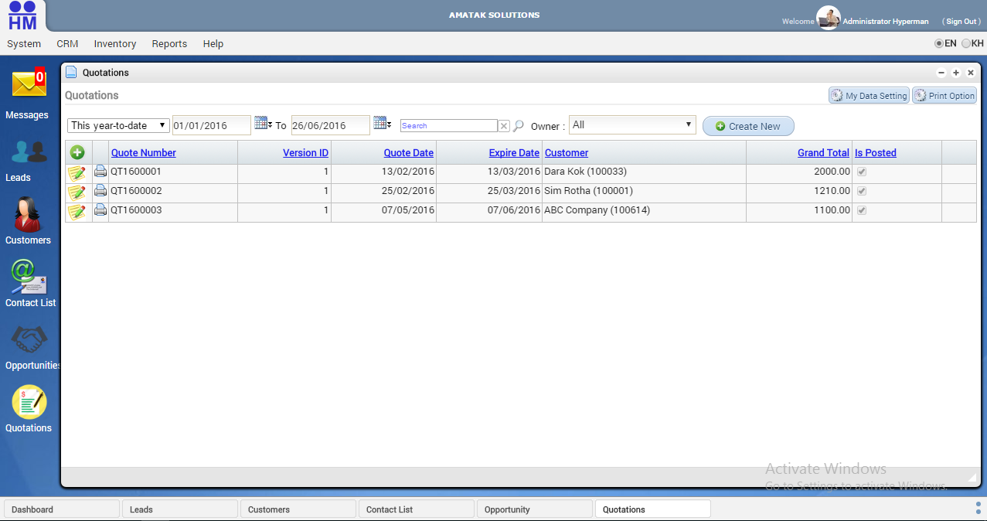
Task: Open the CRM menu
Action: pos(67,44)
